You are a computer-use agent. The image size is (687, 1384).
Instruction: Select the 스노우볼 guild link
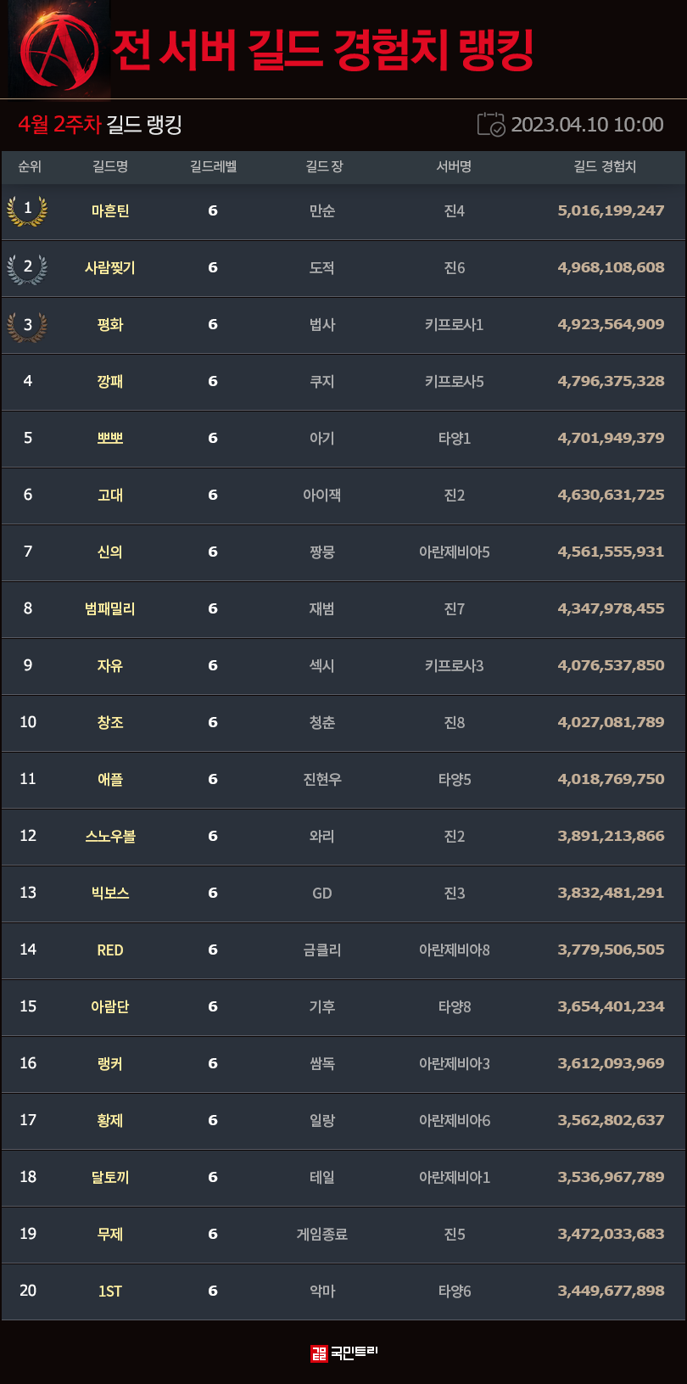click(x=110, y=837)
